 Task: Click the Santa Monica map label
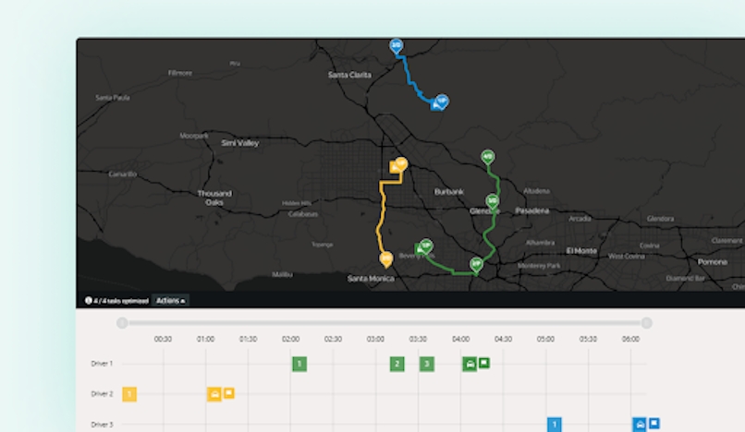point(371,279)
